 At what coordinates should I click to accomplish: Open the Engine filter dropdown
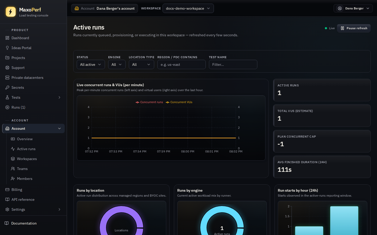117,64
